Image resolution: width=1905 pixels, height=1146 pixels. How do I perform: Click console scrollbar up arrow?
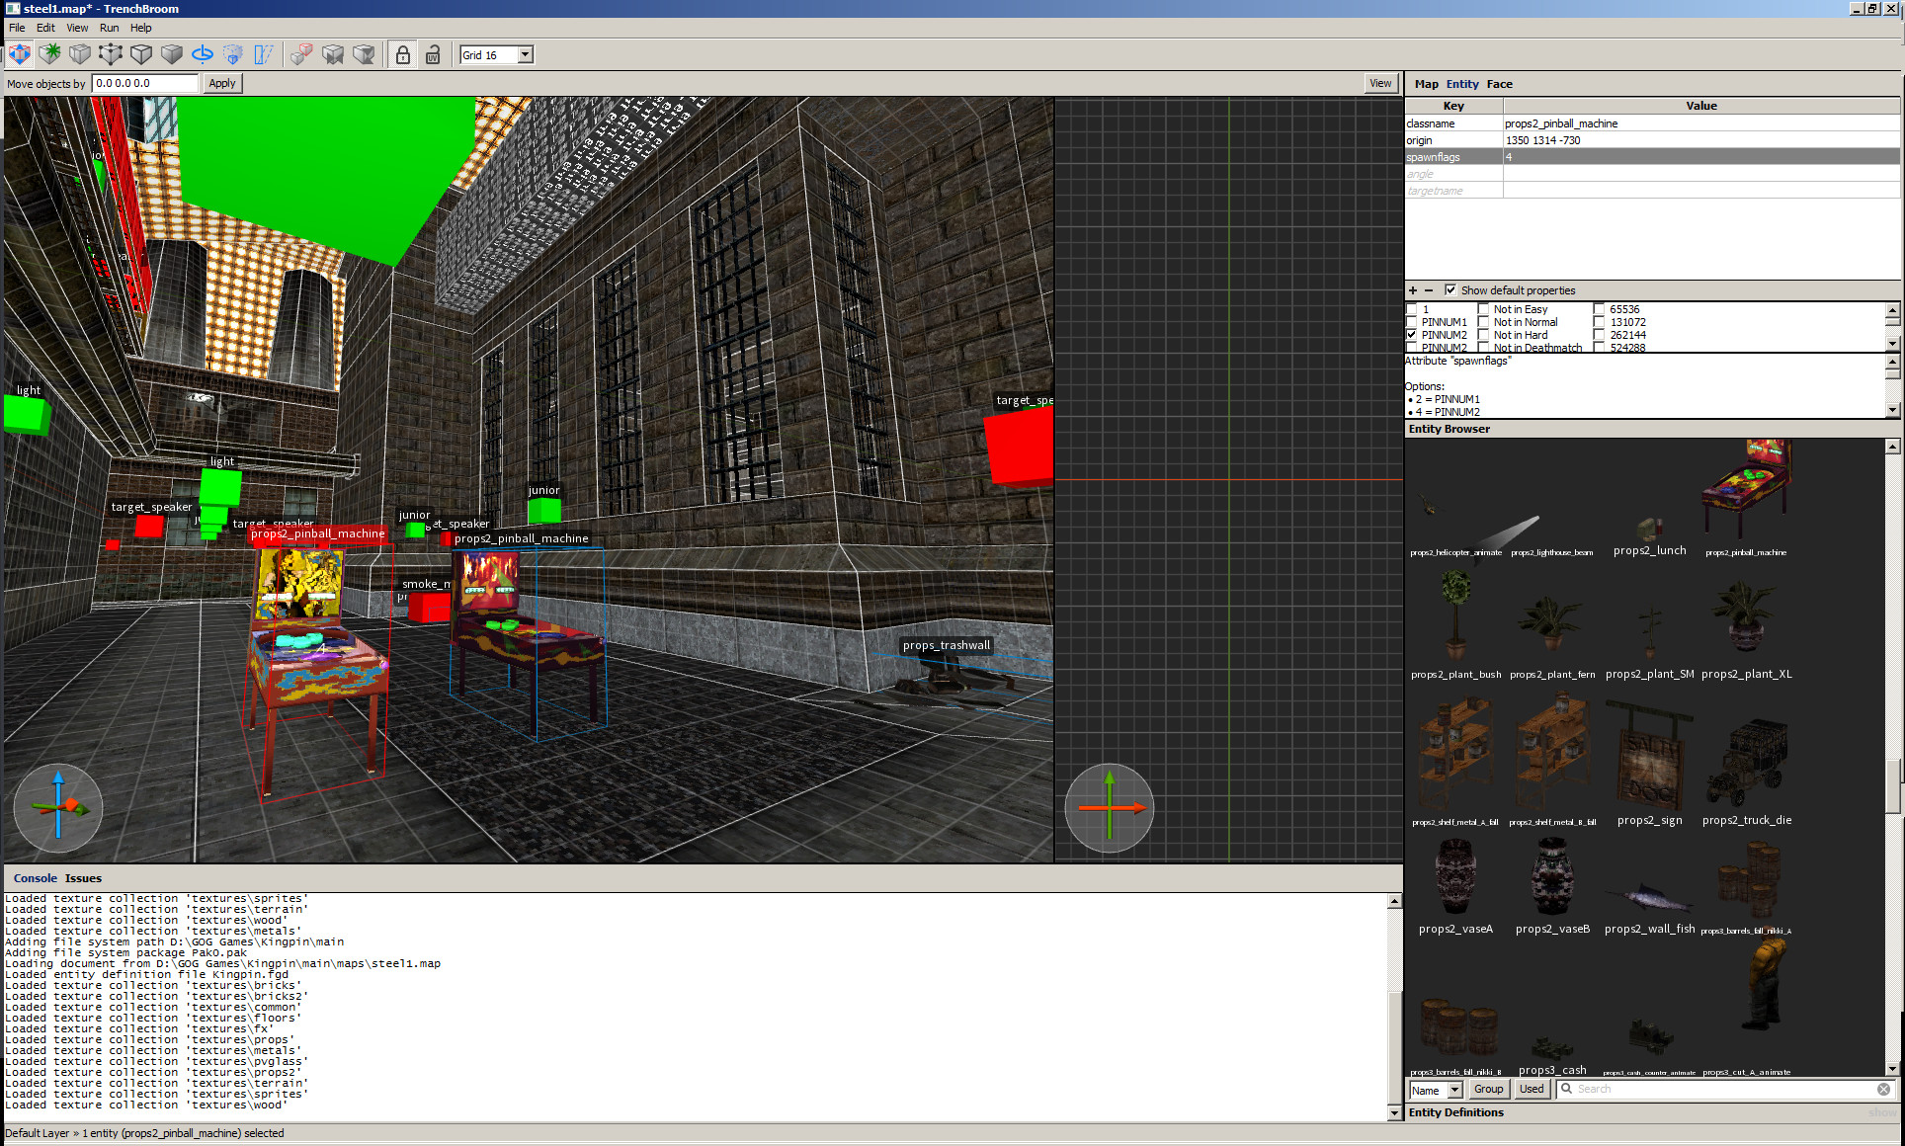(1394, 900)
